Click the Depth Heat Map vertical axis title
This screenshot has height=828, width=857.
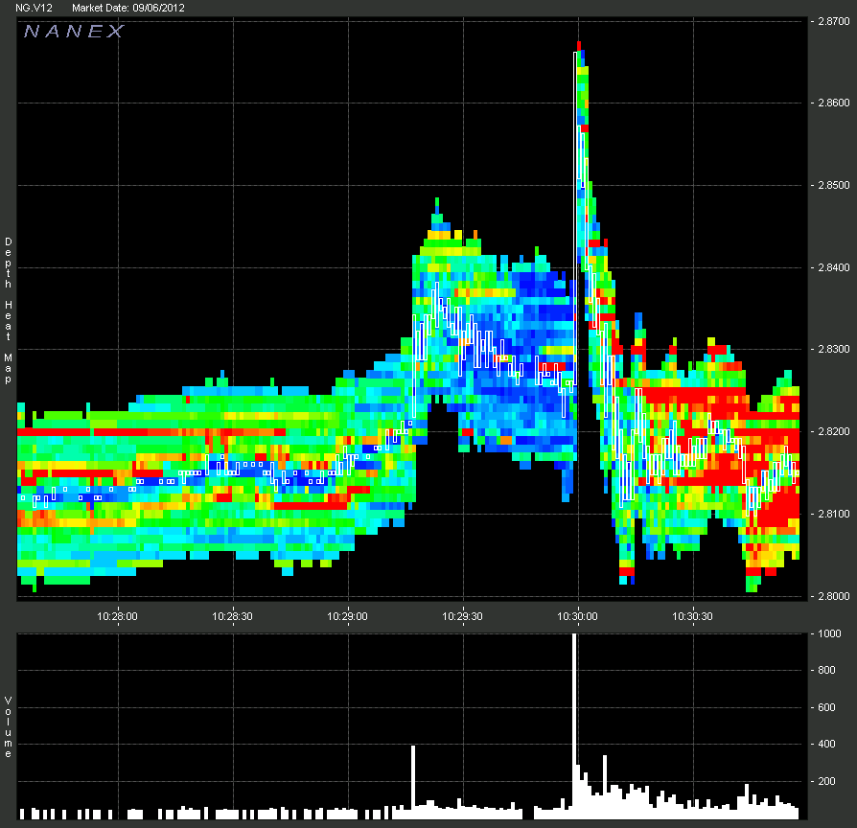pos(9,310)
